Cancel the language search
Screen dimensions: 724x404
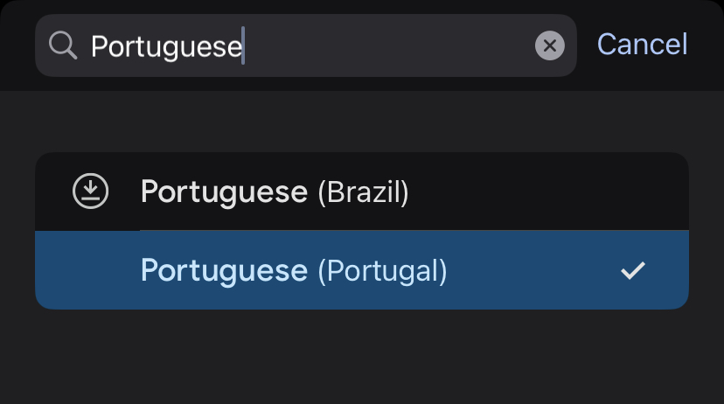(x=642, y=45)
